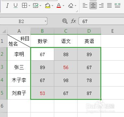This screenshot has height=117, width=124.
Task: Select row 1 header
Action: click(x=4, y=41)
